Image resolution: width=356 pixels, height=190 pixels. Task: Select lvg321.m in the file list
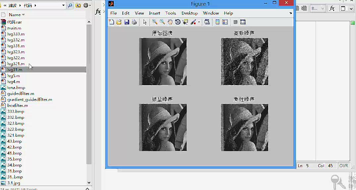[16, 64]
